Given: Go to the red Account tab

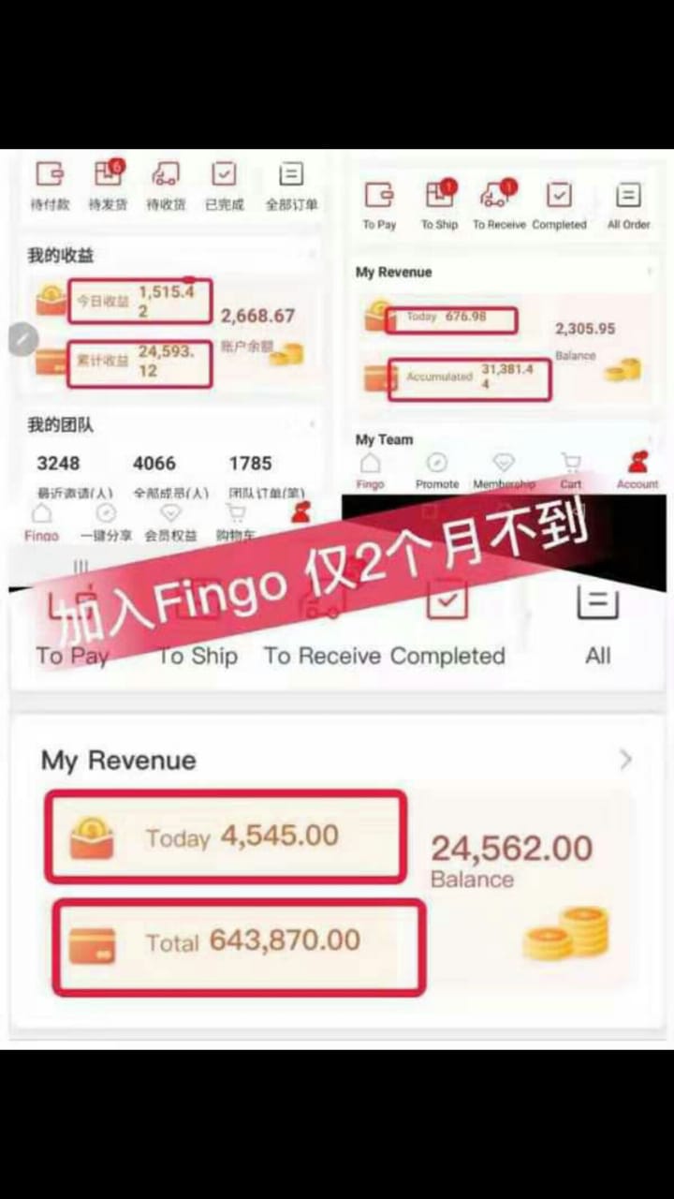Looking at the screenshot, I should [637, 470].
